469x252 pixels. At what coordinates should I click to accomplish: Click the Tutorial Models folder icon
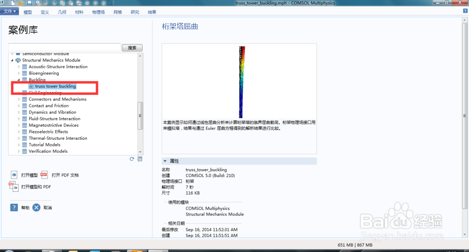[x=24, y=145]
